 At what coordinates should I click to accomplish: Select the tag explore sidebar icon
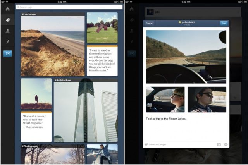click(7, 20)
